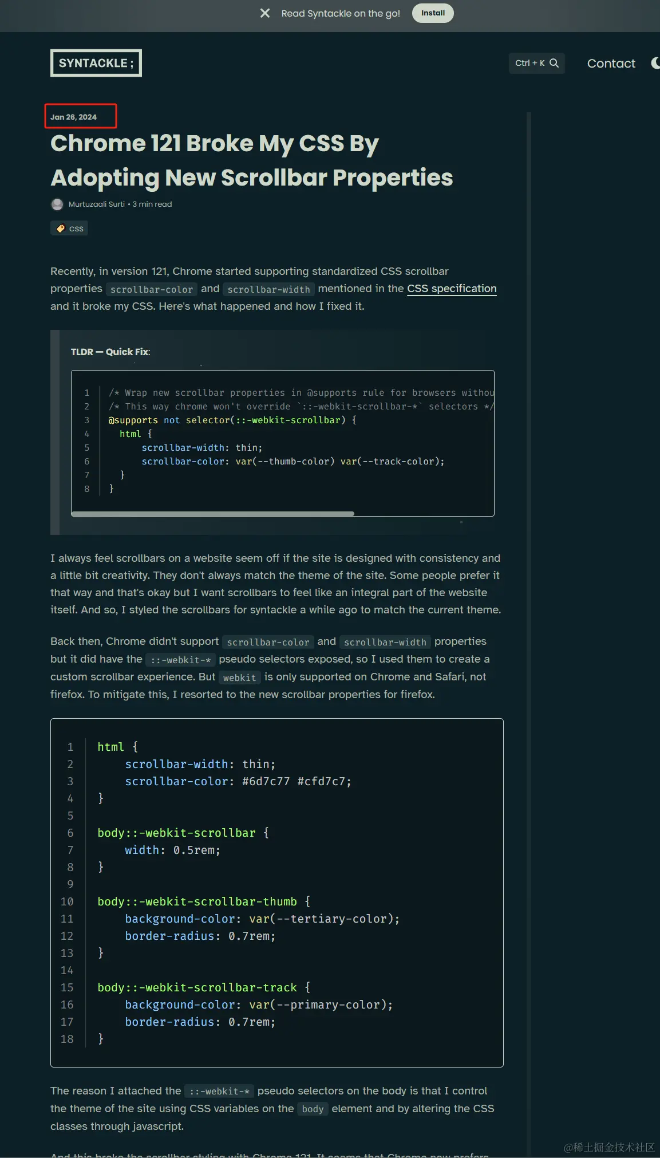Click the tag icon beside css
The height and width of the screenshot is (1158, 660).
(x=61, y=229)
